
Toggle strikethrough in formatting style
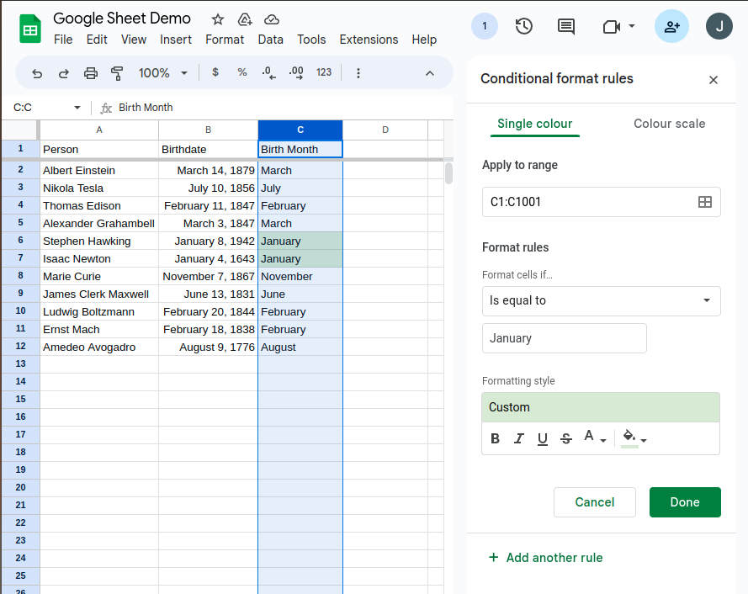coord(565,438)
